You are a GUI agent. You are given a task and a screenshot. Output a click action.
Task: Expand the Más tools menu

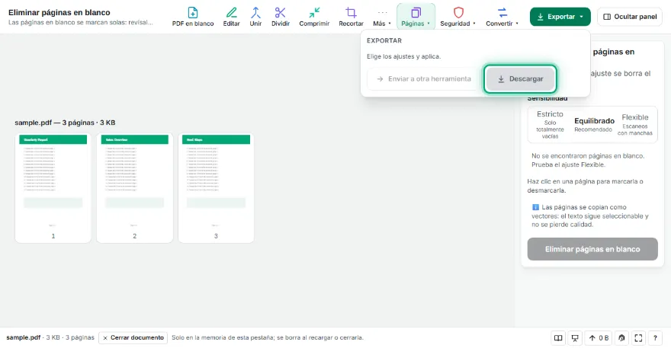(x=382, y=17)
